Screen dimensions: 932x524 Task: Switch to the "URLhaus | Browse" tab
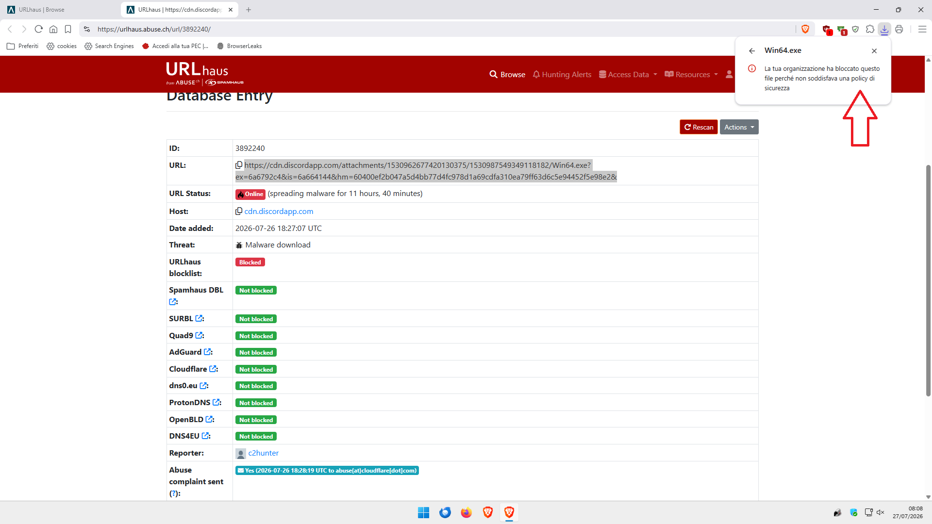(59, 10)
